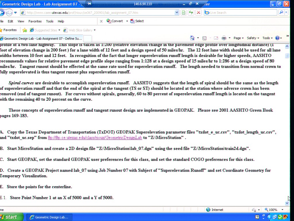The image size is (294, 221).
Task: Click the RSS feeds icon
Action: coord(204,38)
